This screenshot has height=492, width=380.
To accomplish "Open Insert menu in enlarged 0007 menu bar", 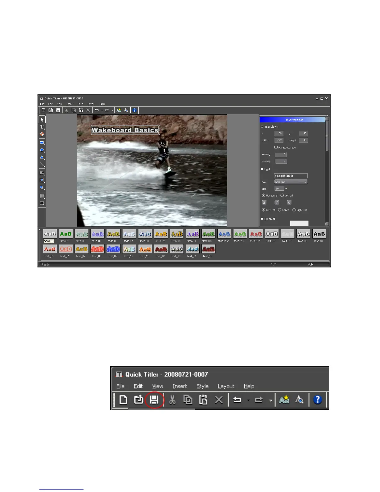I will coord(180,386).
